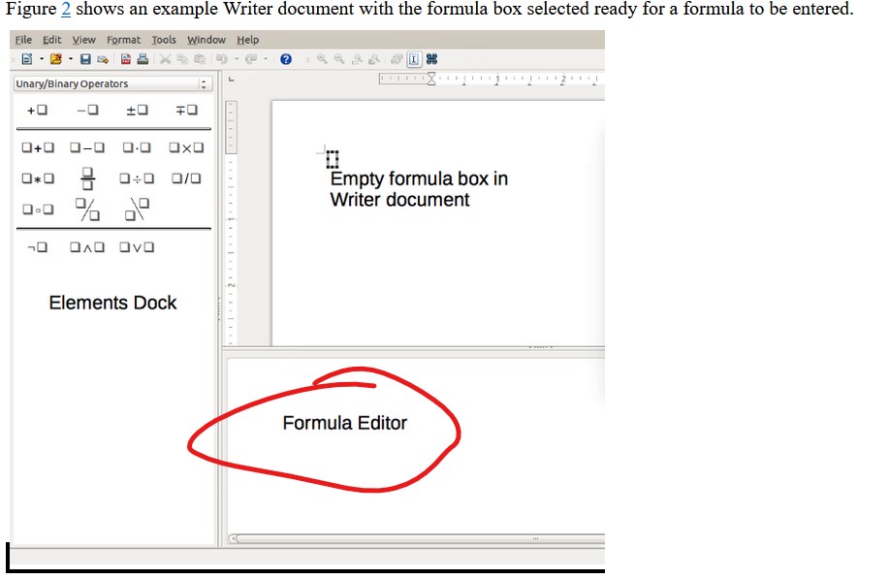
Task: Insert the addition binary operator
Action: [x=38, y=148]
